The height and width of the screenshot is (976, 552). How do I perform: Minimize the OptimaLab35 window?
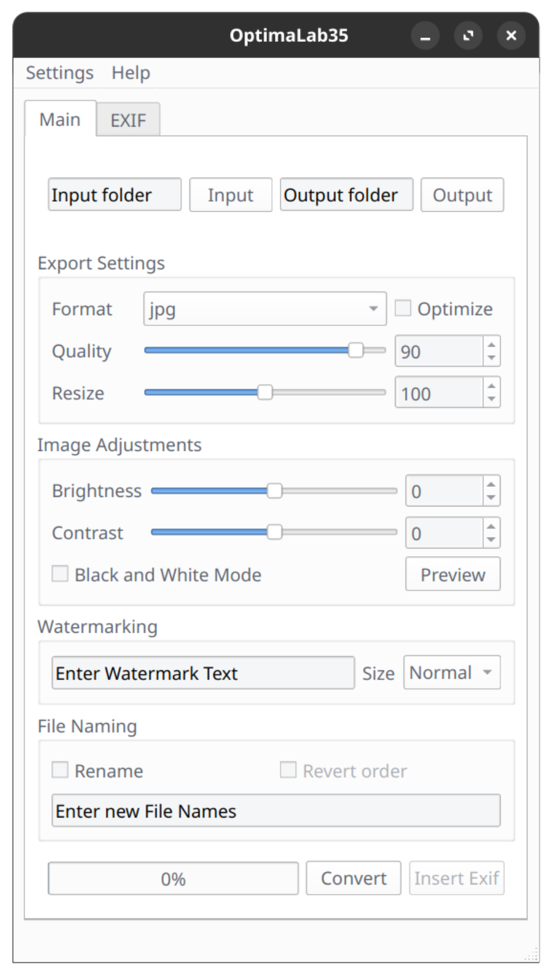(x=425, y=36)
